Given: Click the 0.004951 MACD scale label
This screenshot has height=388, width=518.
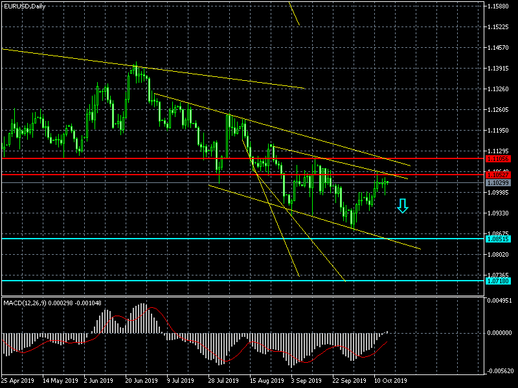Looking at the screenshot, I should (x=499, y=301).
